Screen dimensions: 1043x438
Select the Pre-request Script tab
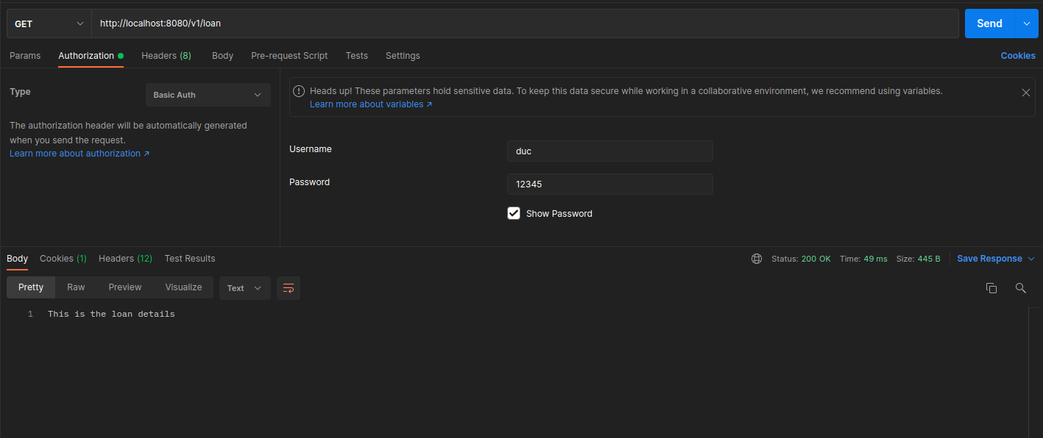point(289,56)
